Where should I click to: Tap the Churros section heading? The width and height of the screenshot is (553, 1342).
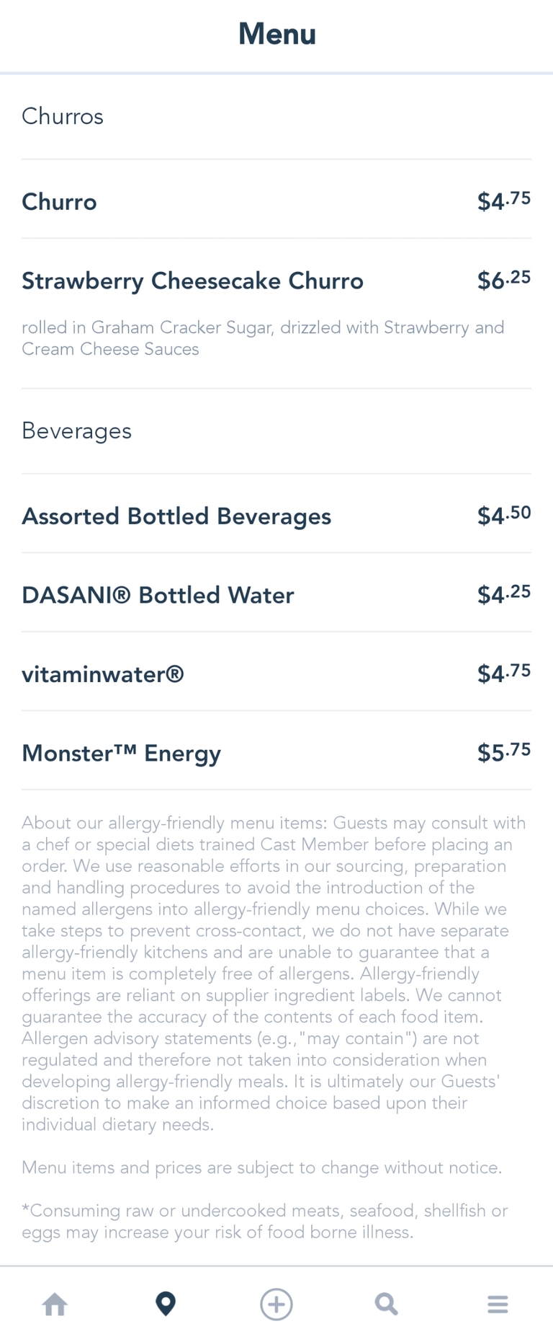[x=63, y=116]
